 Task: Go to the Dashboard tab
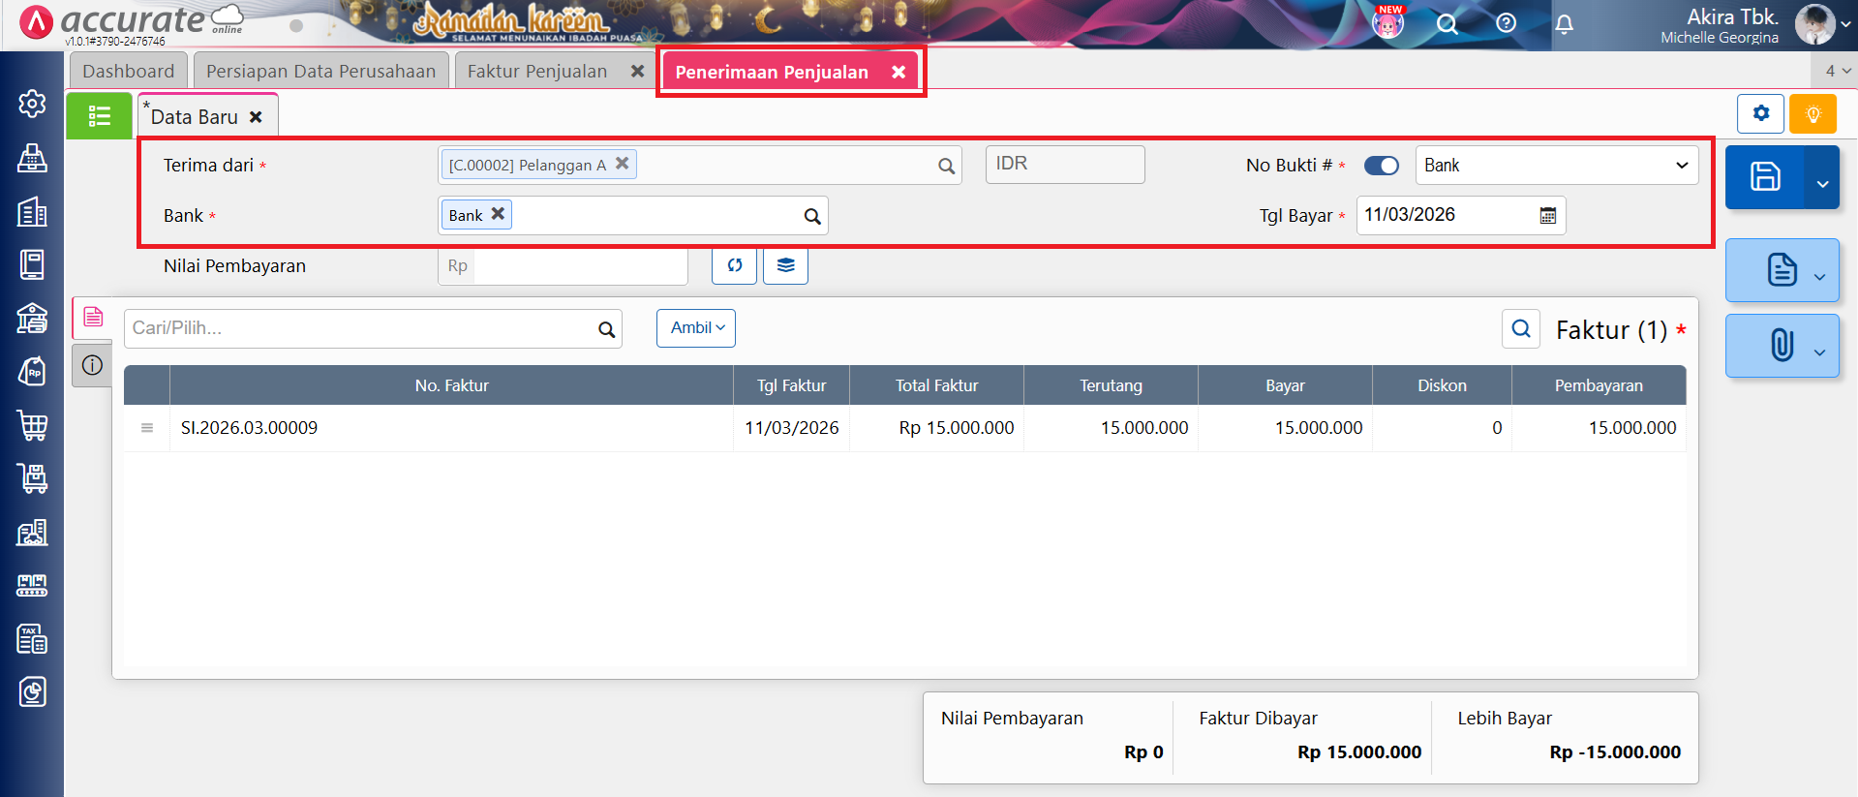pyautogui.click(x=128, y=72)
